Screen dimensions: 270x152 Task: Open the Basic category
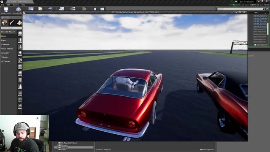pos(4,36)
